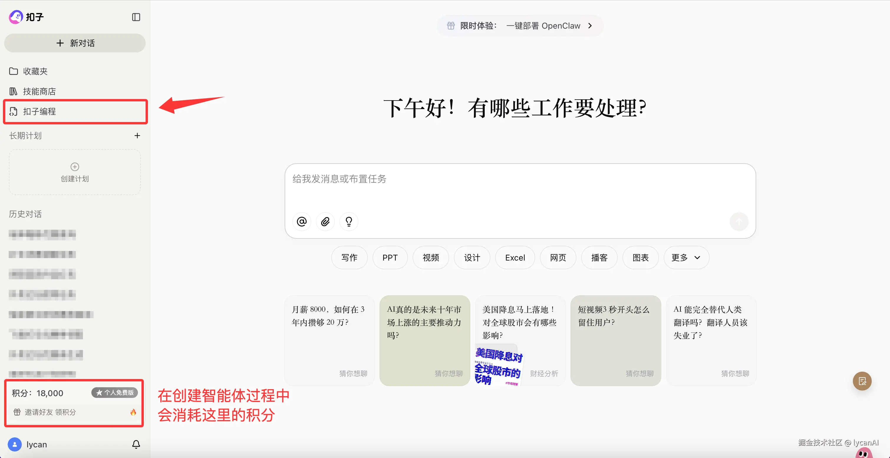Viewport: 890px width, 458px height.
Task: Open the OpenClaw banner chevron
Action: (x=590, y=26)
